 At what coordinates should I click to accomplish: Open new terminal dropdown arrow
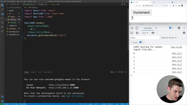117,72
